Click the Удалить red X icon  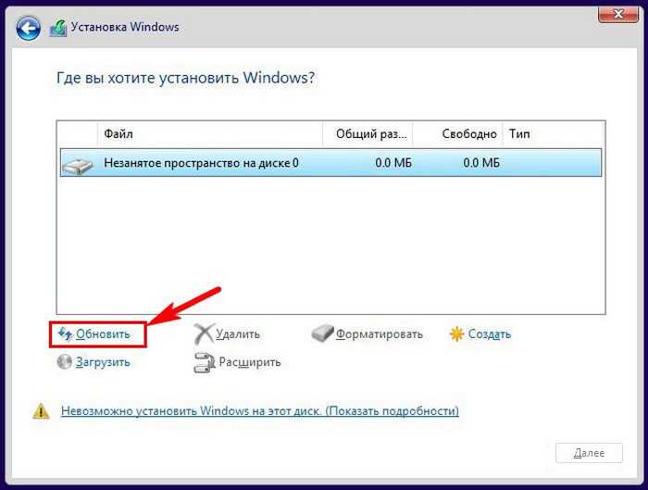204,334
